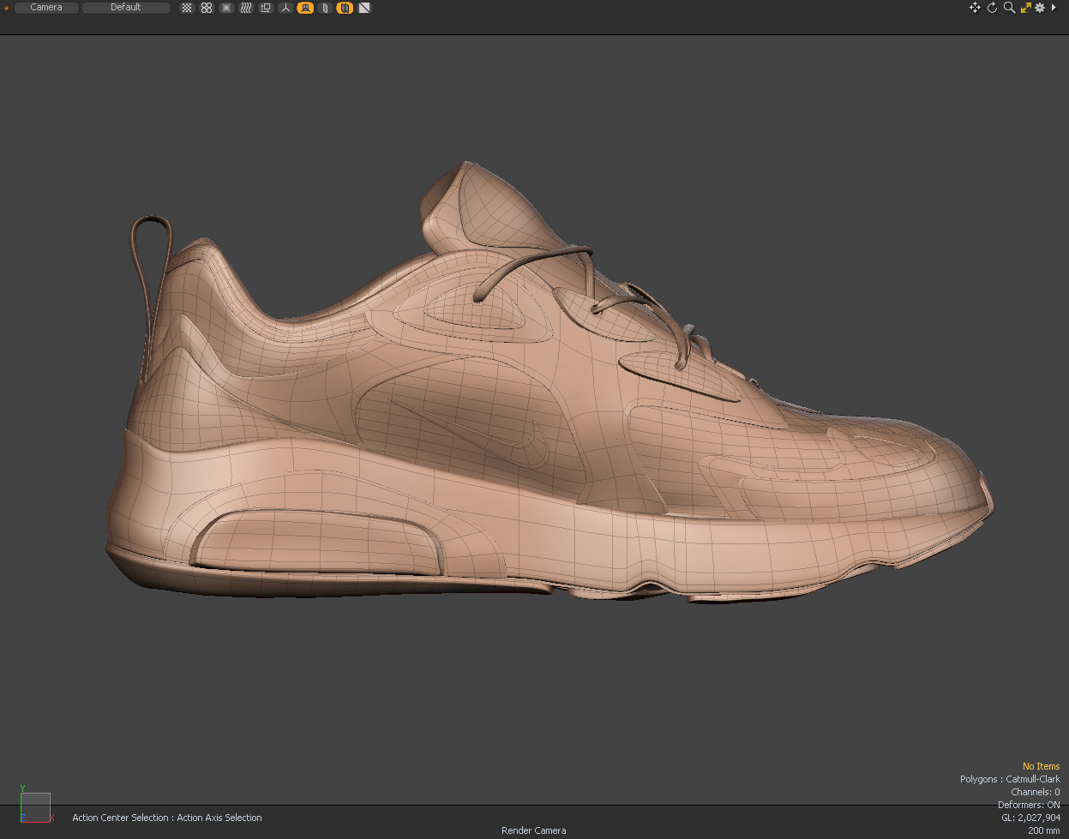Click the checkerboard texture display icon
Viewport: 1069px width, 839px height.
(187, 8)
